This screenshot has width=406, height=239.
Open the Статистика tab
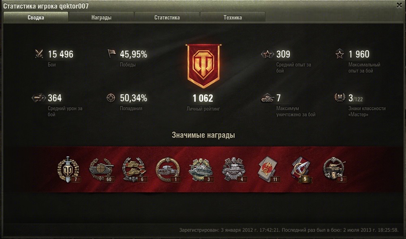tap(167, 17)
